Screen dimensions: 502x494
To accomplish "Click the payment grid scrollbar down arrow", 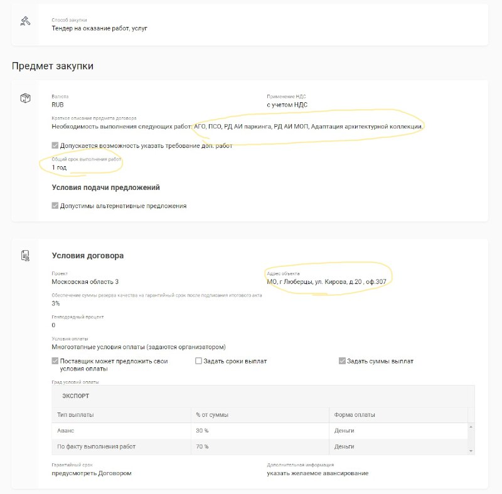I will click(x=471, y=451).
